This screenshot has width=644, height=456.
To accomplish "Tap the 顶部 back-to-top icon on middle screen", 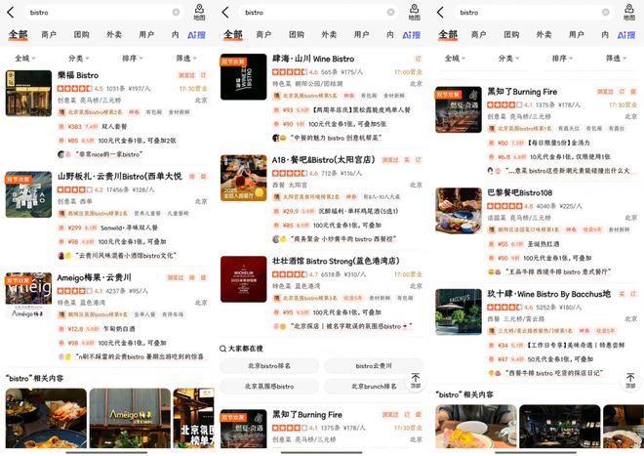I will (x=416, y=381).
